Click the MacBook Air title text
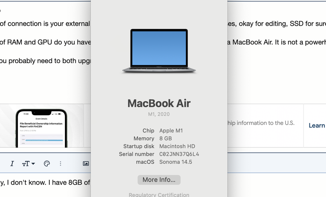326x197 pixels. [x=159, y=103]
